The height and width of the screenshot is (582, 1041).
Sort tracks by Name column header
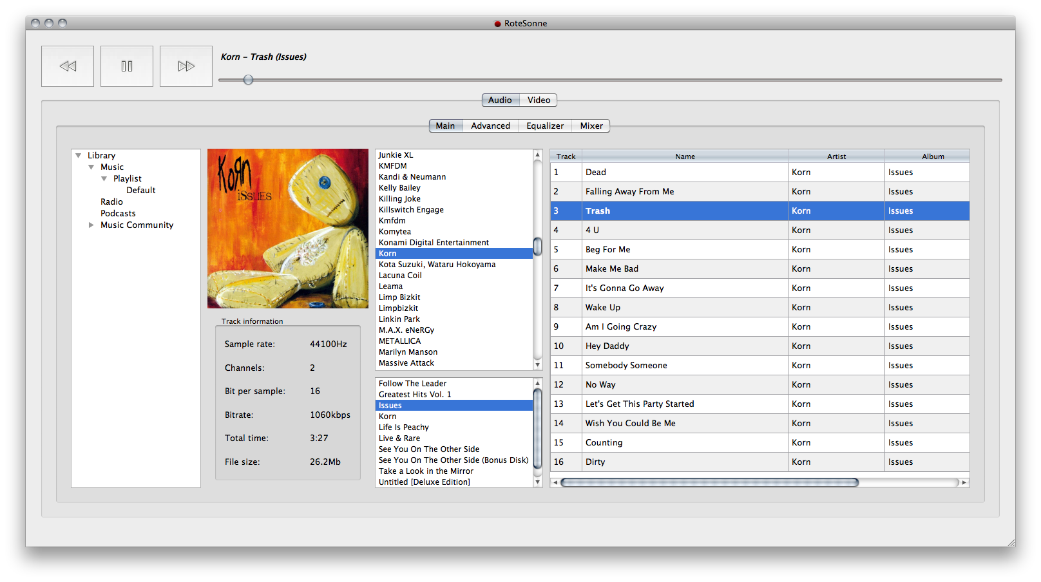(x=685, y=156)
